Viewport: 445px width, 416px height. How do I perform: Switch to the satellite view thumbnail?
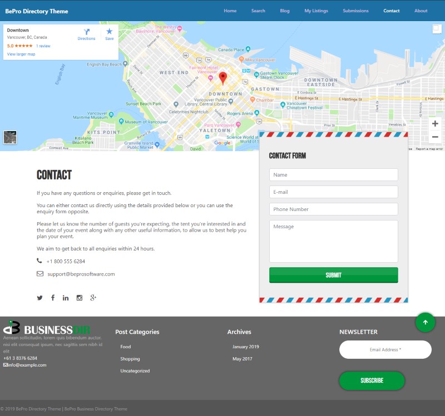10,137
